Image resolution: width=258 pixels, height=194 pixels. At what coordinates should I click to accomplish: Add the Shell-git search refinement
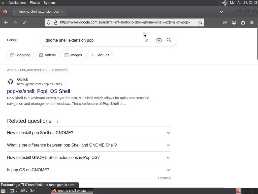pos(100,55)
